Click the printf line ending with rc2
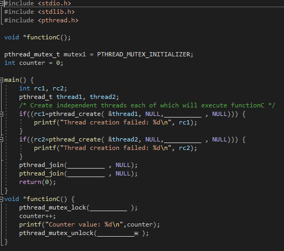284x251 pixels. pyautogui.click(x=115, y=148)
